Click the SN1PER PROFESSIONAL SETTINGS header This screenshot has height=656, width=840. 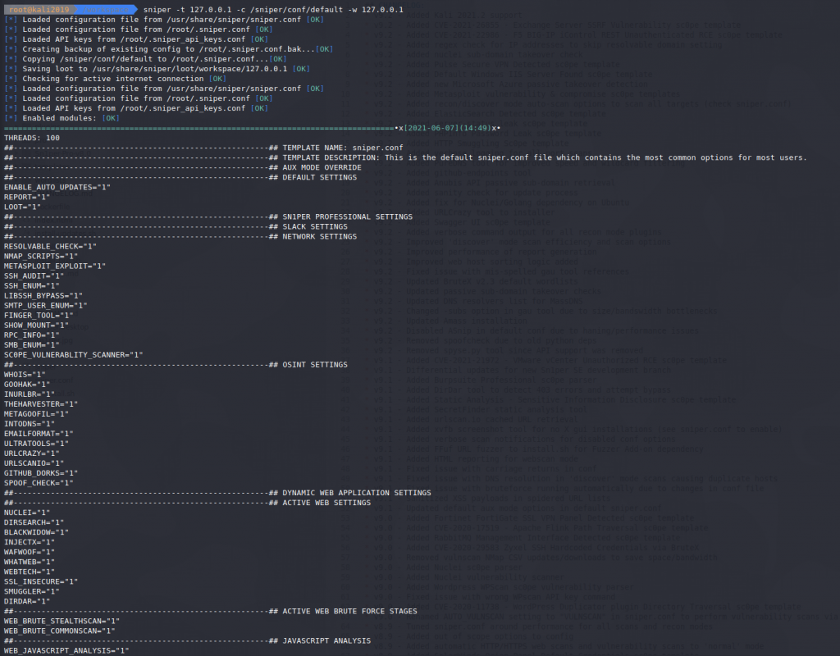coord(347,216)
